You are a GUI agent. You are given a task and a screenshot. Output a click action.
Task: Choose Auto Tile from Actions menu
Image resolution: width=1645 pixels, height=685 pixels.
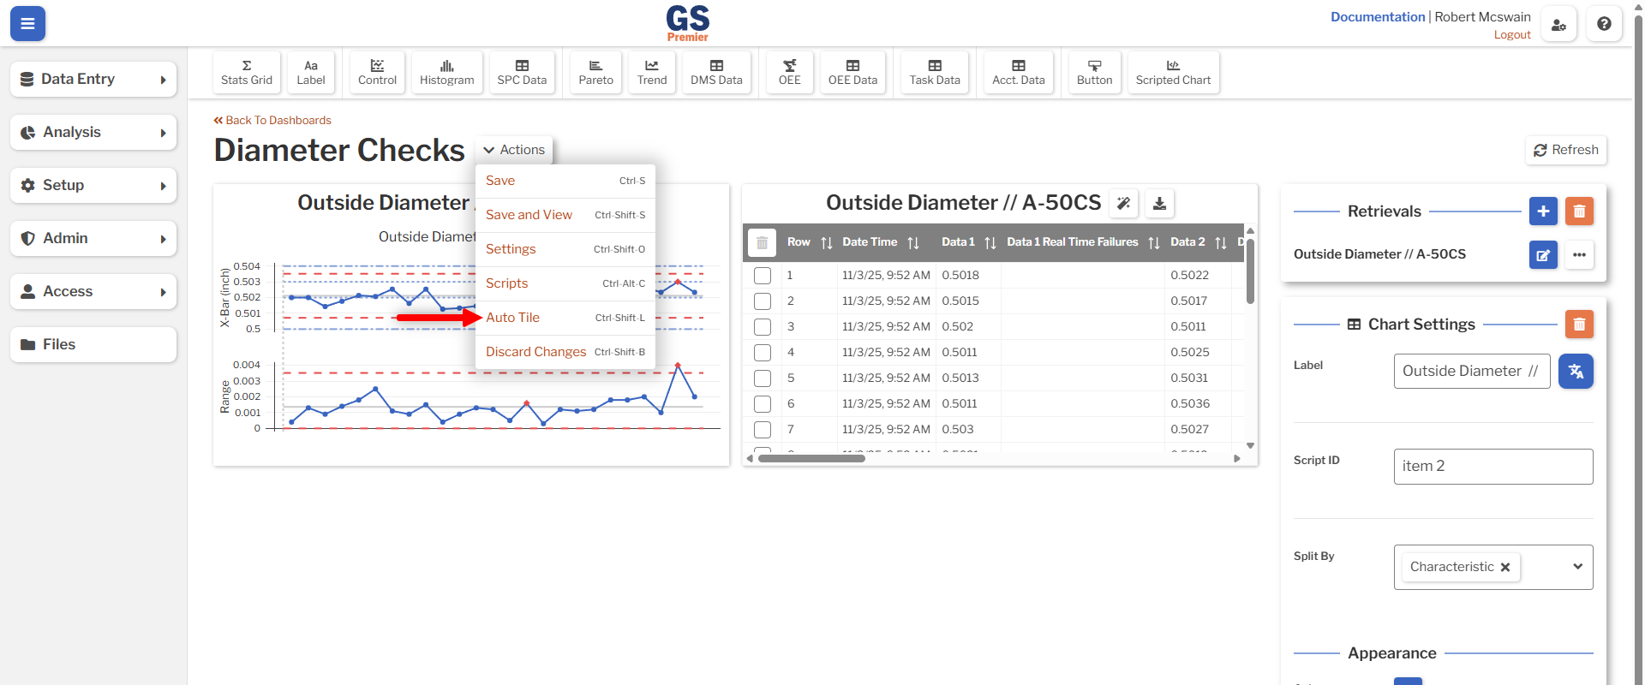pos(512,318)
